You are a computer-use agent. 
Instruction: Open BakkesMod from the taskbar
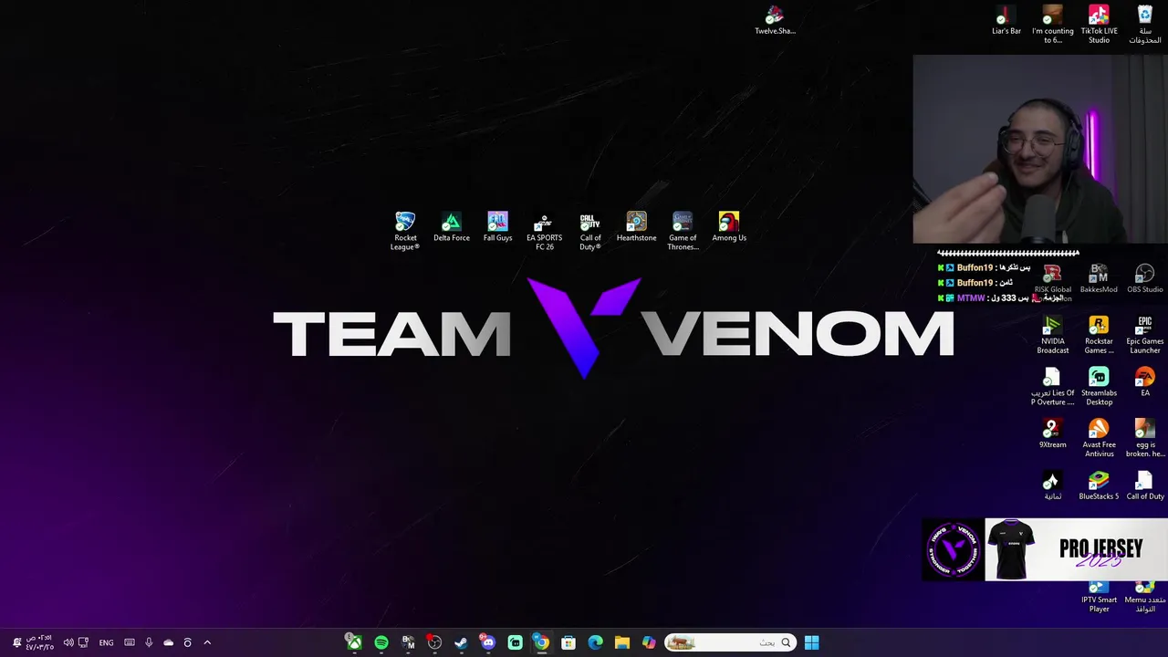[408, 642]
